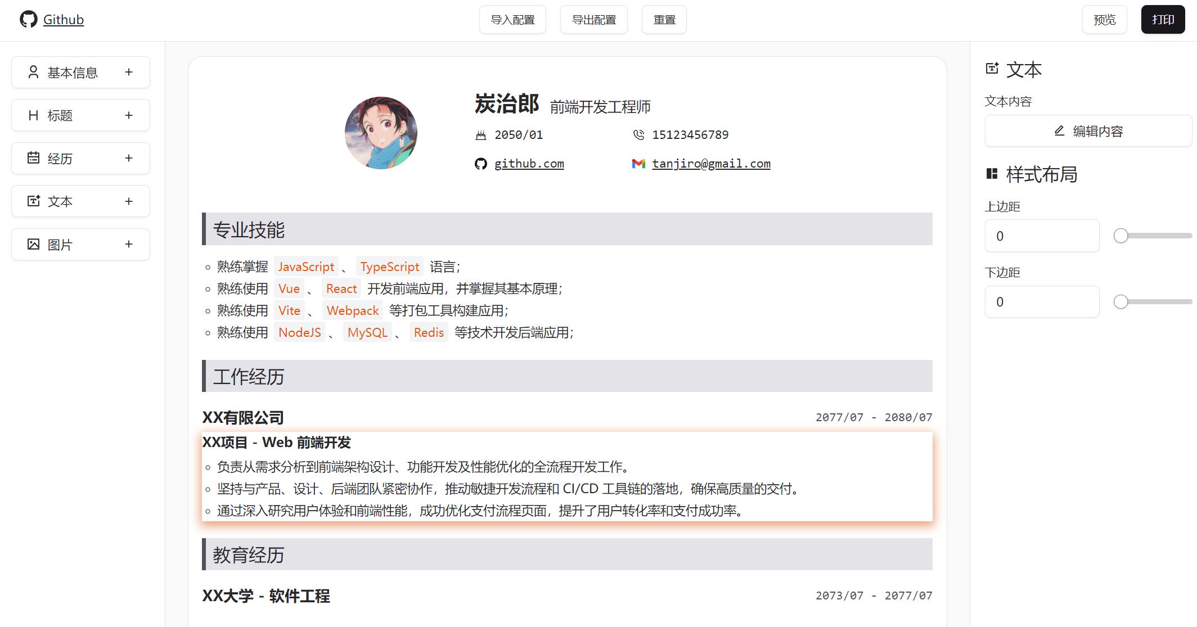Click plus icon next to 基本信息
The height and width of the screenshot is (627, 1197).
click(129, 72)
